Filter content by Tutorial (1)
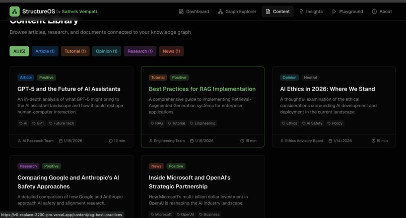 point(75,51)
